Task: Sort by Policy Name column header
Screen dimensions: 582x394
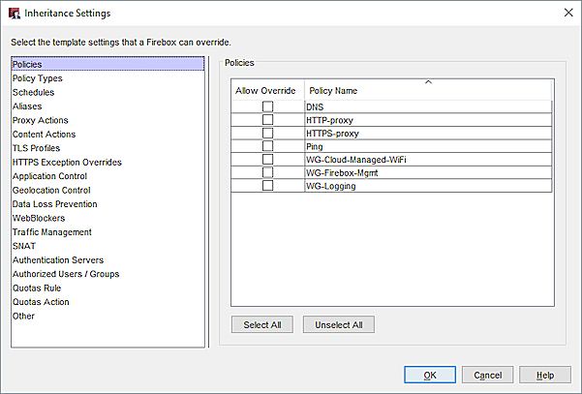Action: click(427, 90)
